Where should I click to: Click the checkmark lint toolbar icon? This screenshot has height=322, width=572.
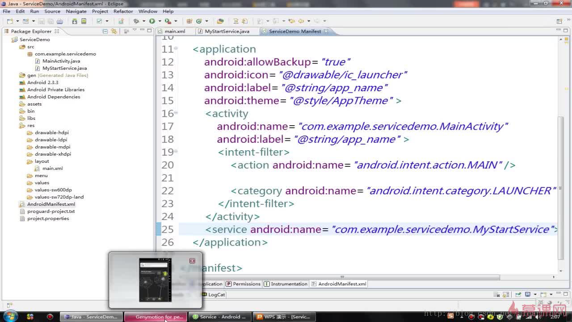(99, 21)
